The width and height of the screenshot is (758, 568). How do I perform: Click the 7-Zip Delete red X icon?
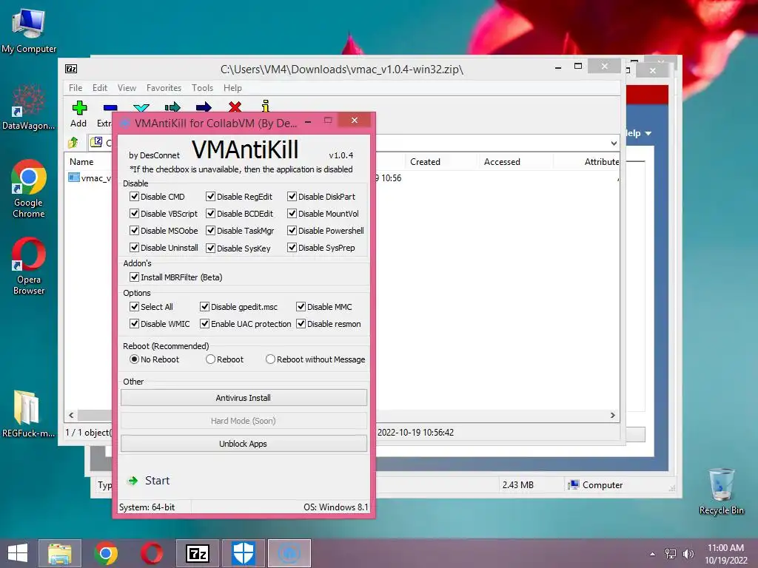pyautogui.click(x=235, y=106)
